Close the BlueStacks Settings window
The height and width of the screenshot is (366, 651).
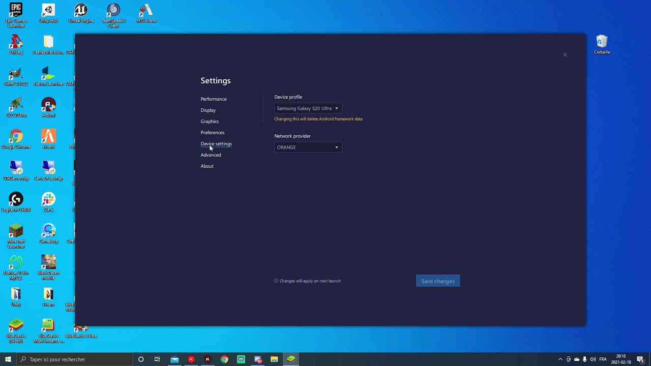pos(565,55)
